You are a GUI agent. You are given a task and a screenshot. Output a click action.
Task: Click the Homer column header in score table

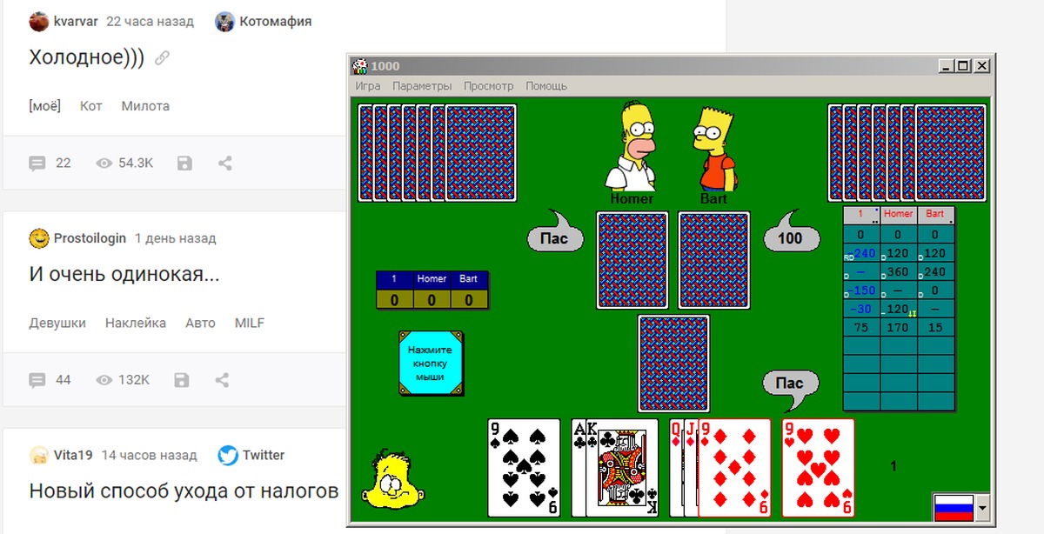point(899,214)
